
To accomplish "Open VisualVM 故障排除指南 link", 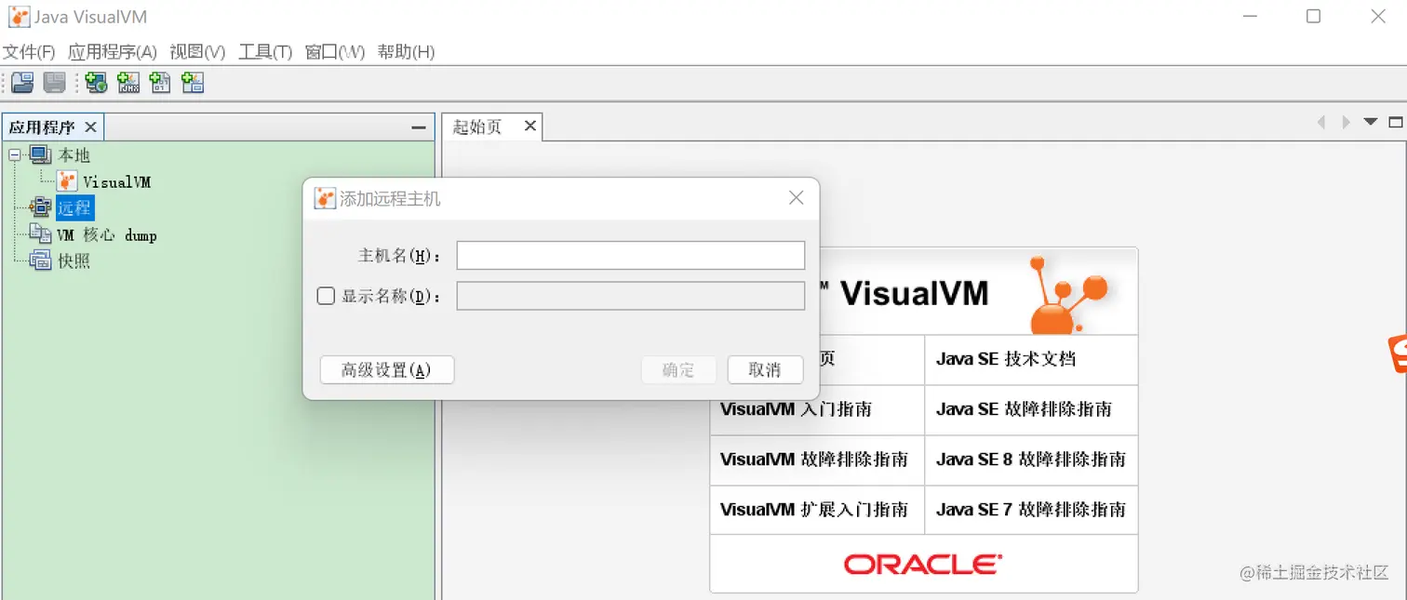I will (814, 460).
